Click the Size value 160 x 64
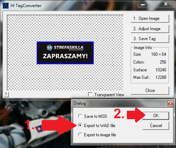Viewport: 176px width, 148px height. (x=159, y=54)
